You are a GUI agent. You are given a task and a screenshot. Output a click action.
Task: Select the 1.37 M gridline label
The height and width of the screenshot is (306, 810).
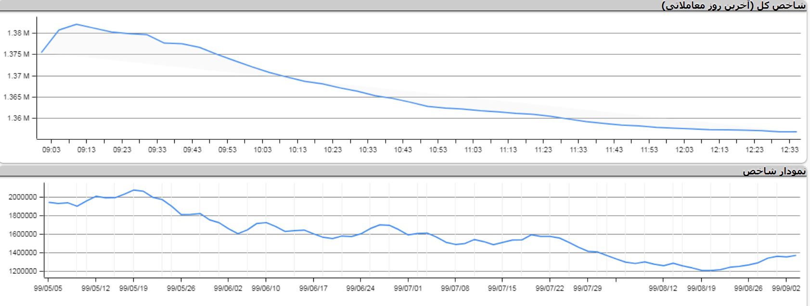point(18,76)
